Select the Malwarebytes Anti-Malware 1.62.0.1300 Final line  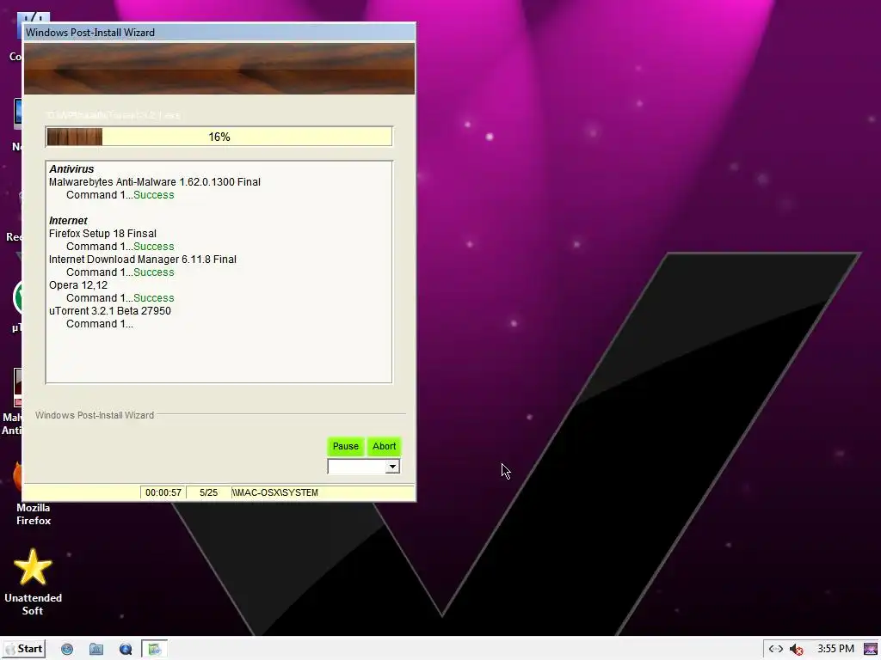155,182
